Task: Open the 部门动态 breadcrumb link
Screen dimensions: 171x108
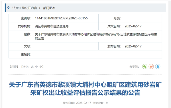Action: pyautogui.click(x=49, y=8)
